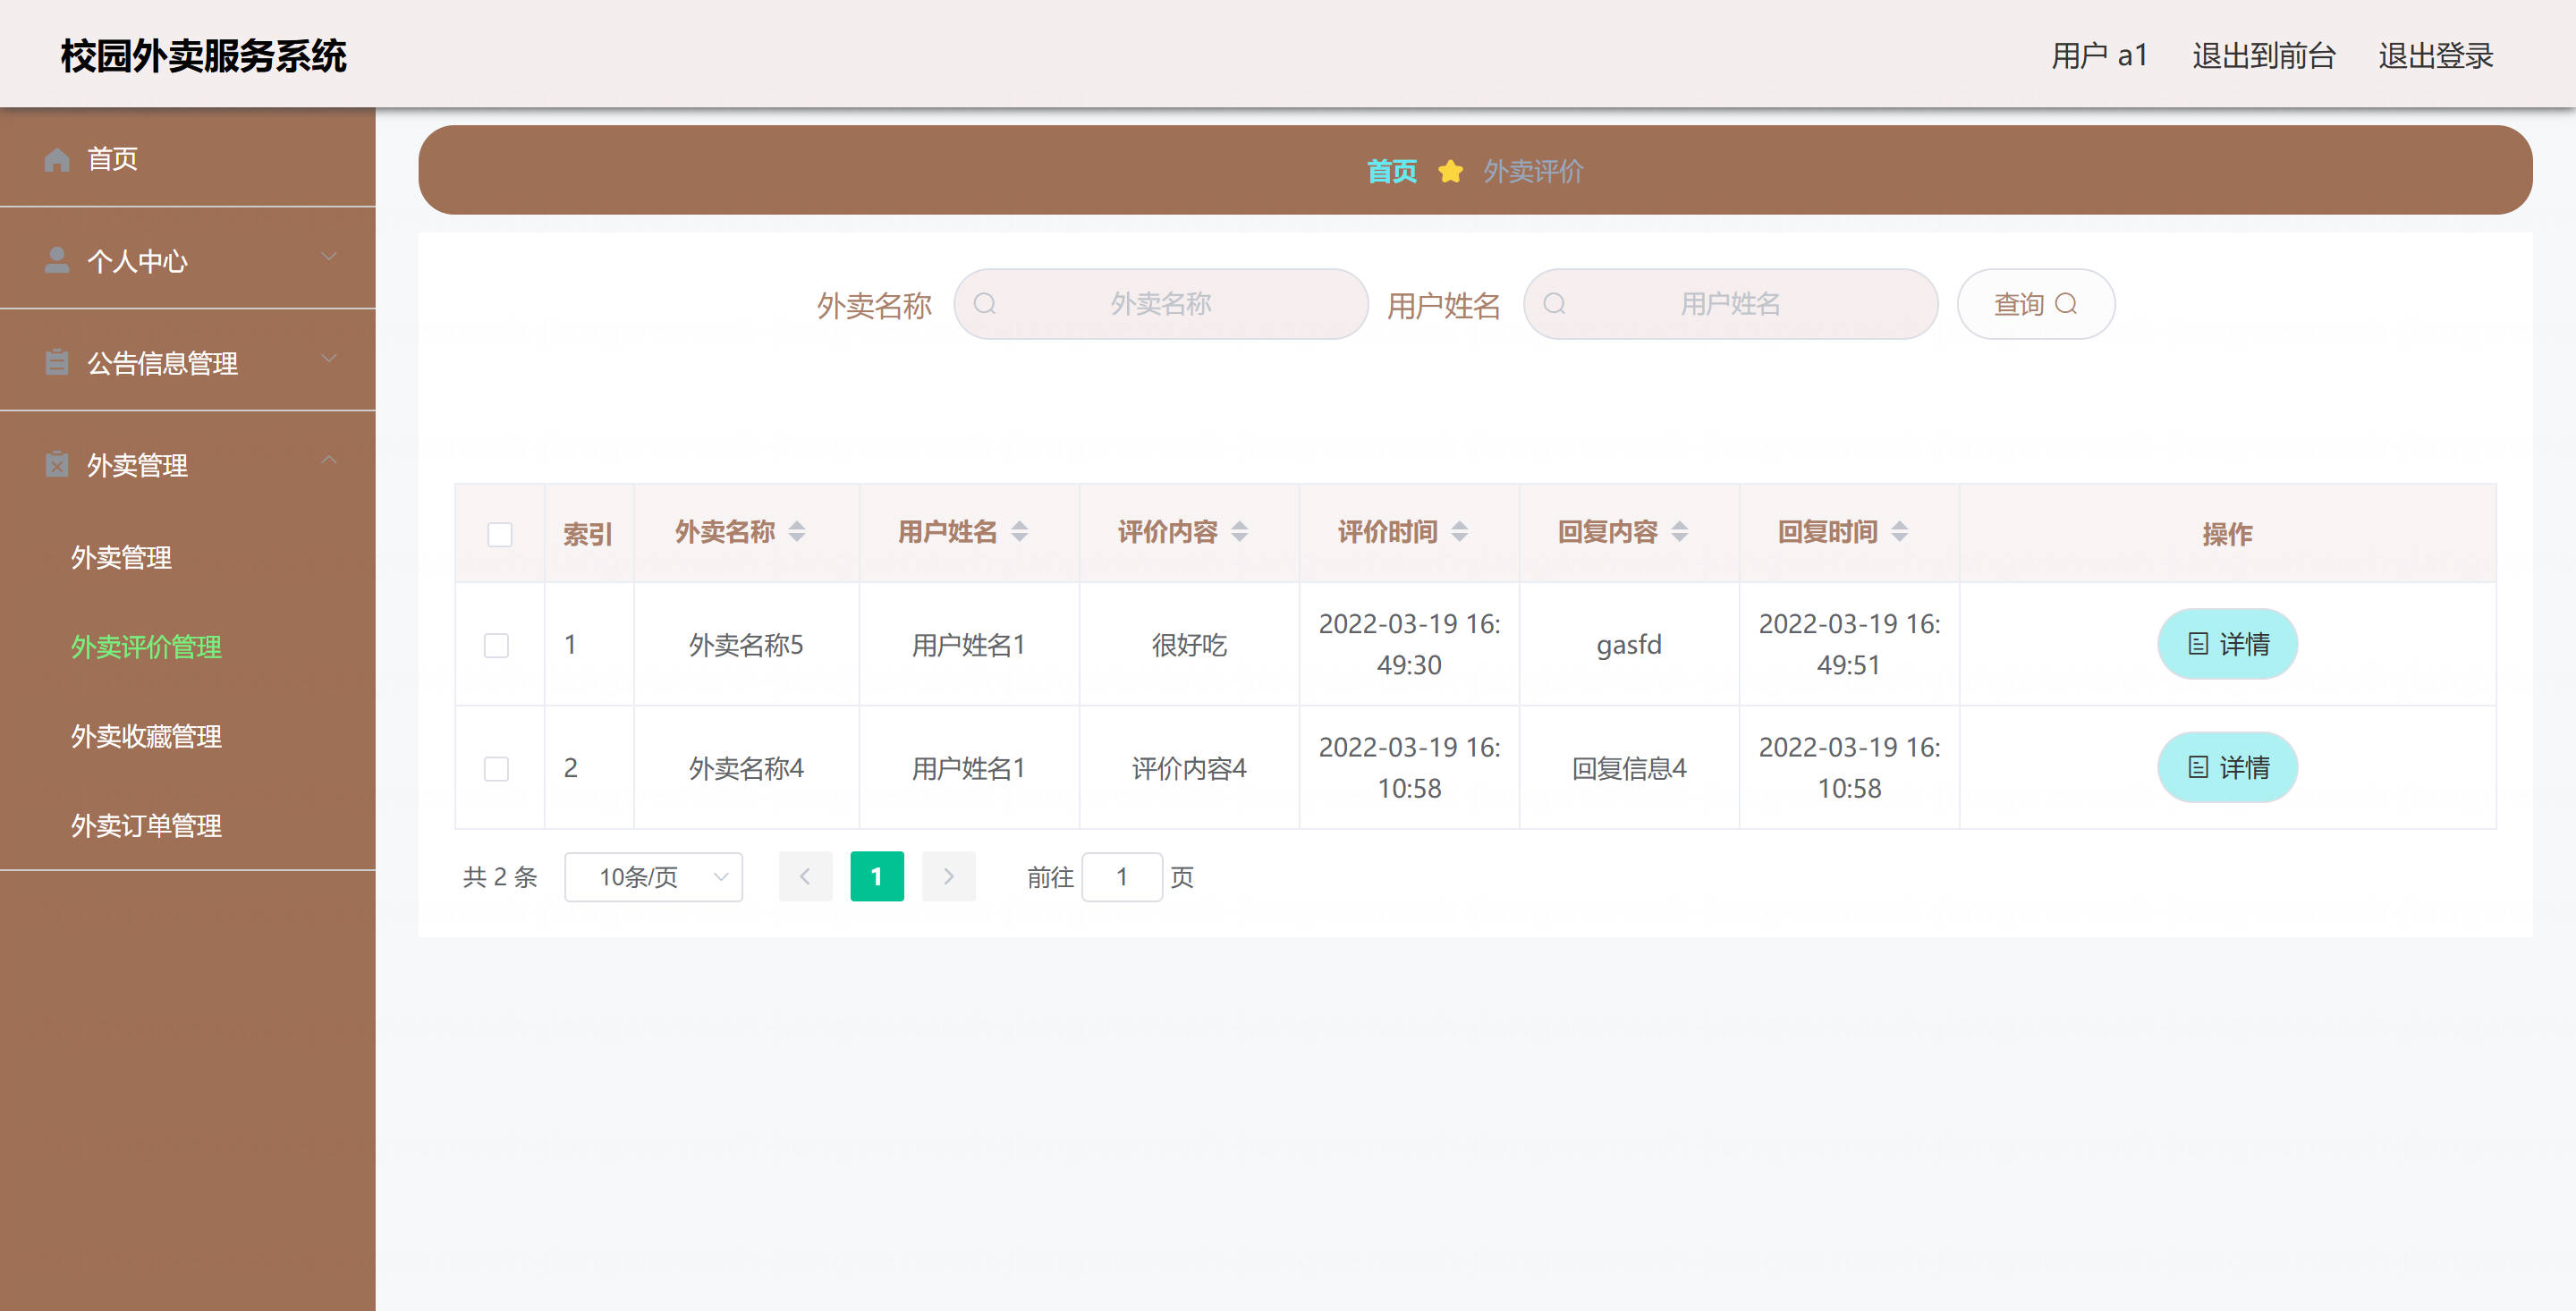Sort table by 用户姓名 column arrows
2576x1311 pixels.
coord(1019,531)
